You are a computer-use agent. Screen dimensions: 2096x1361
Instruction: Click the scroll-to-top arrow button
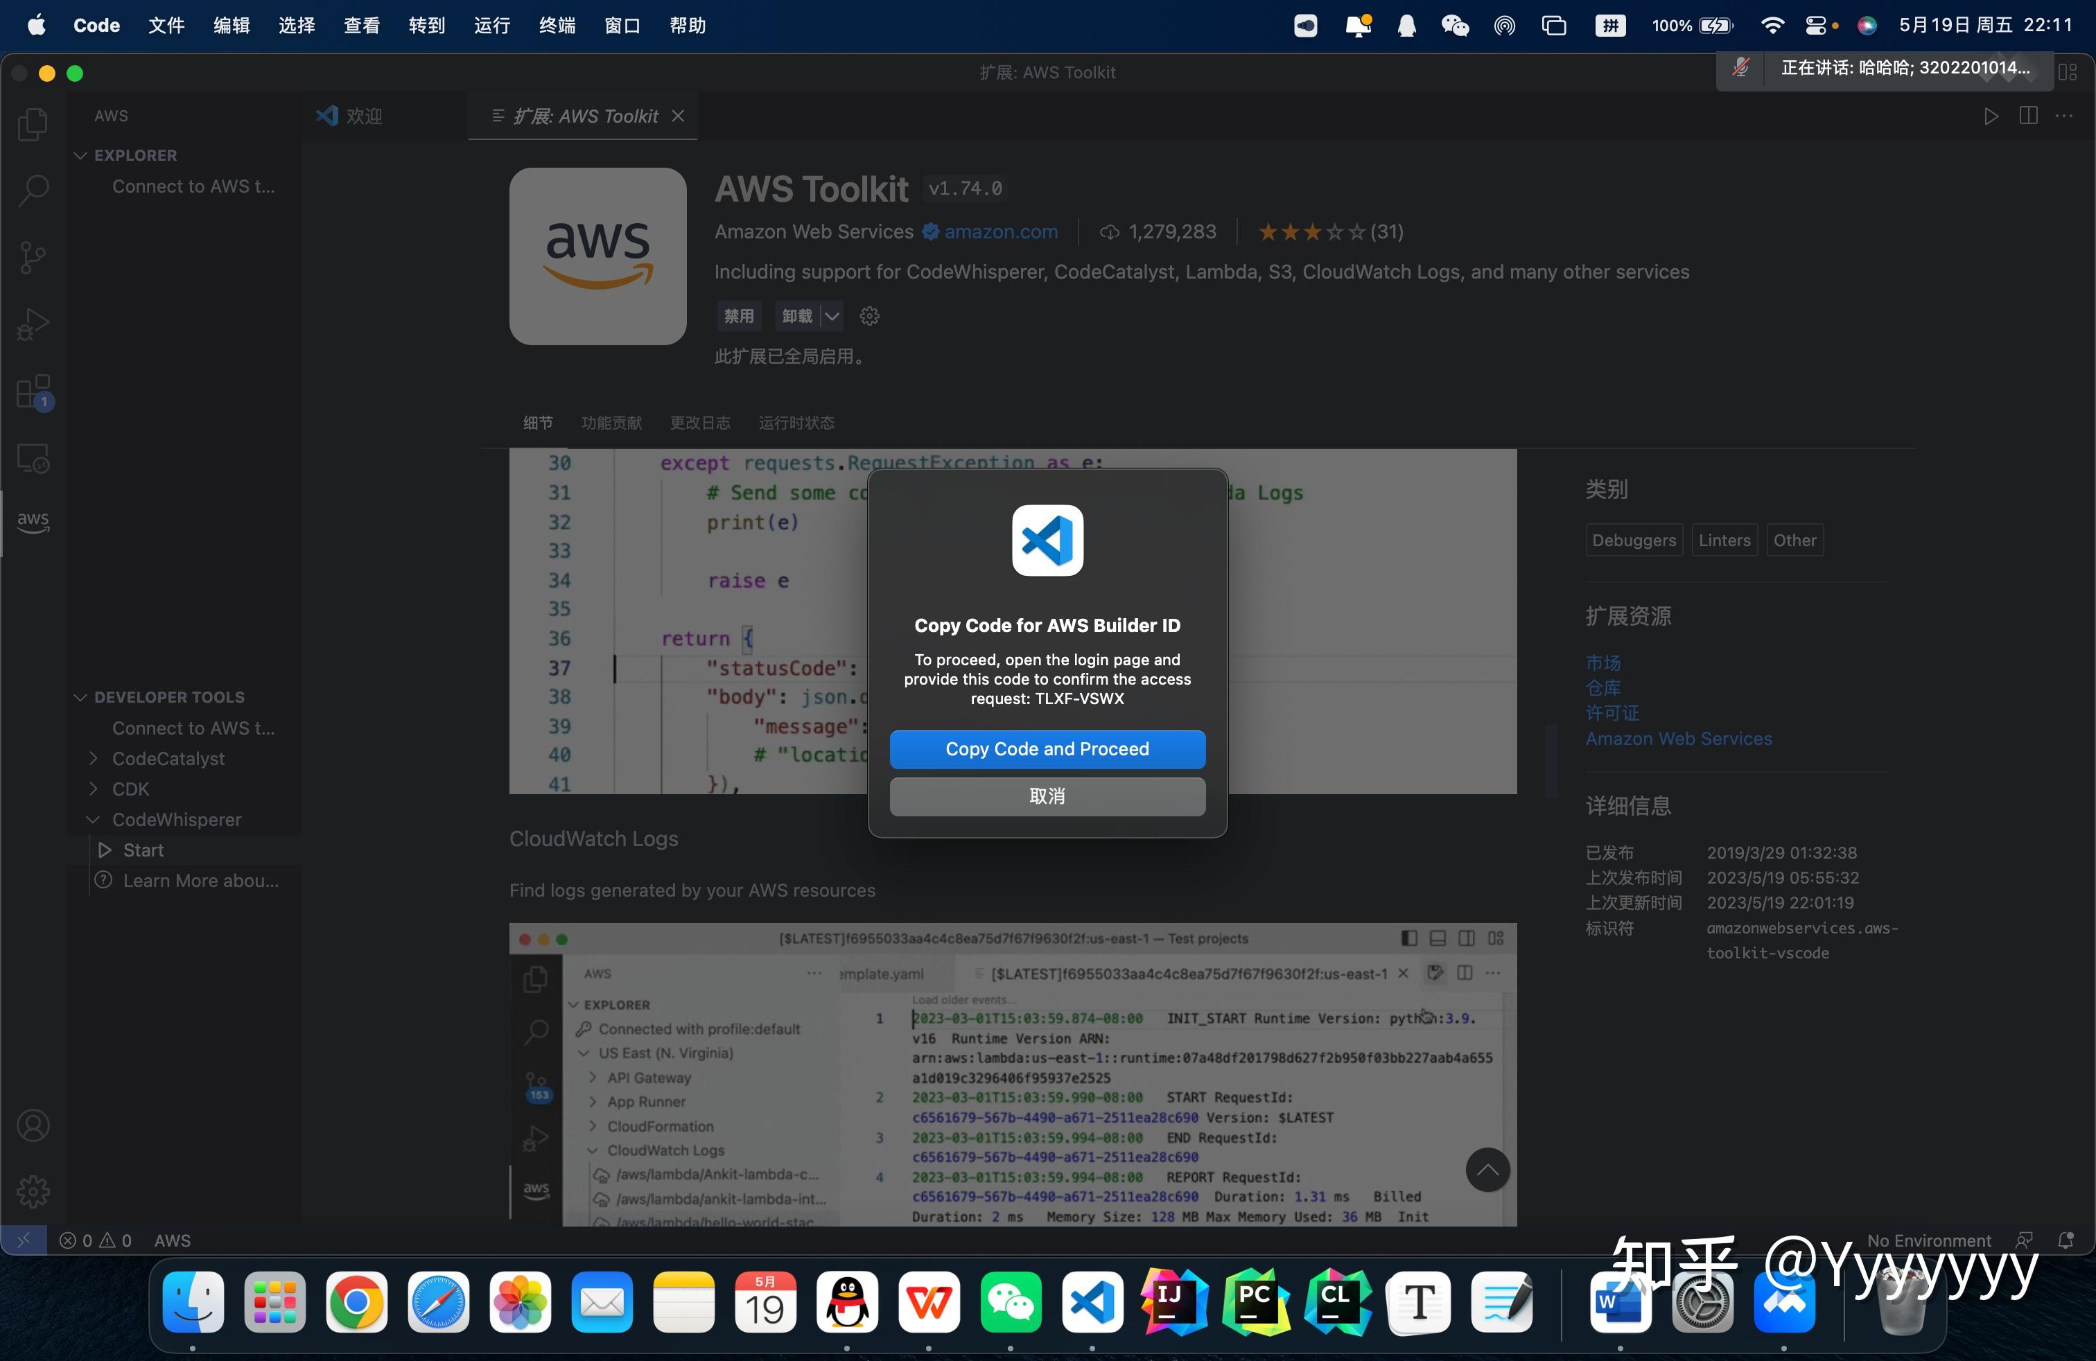[x=1487, y=1170]
